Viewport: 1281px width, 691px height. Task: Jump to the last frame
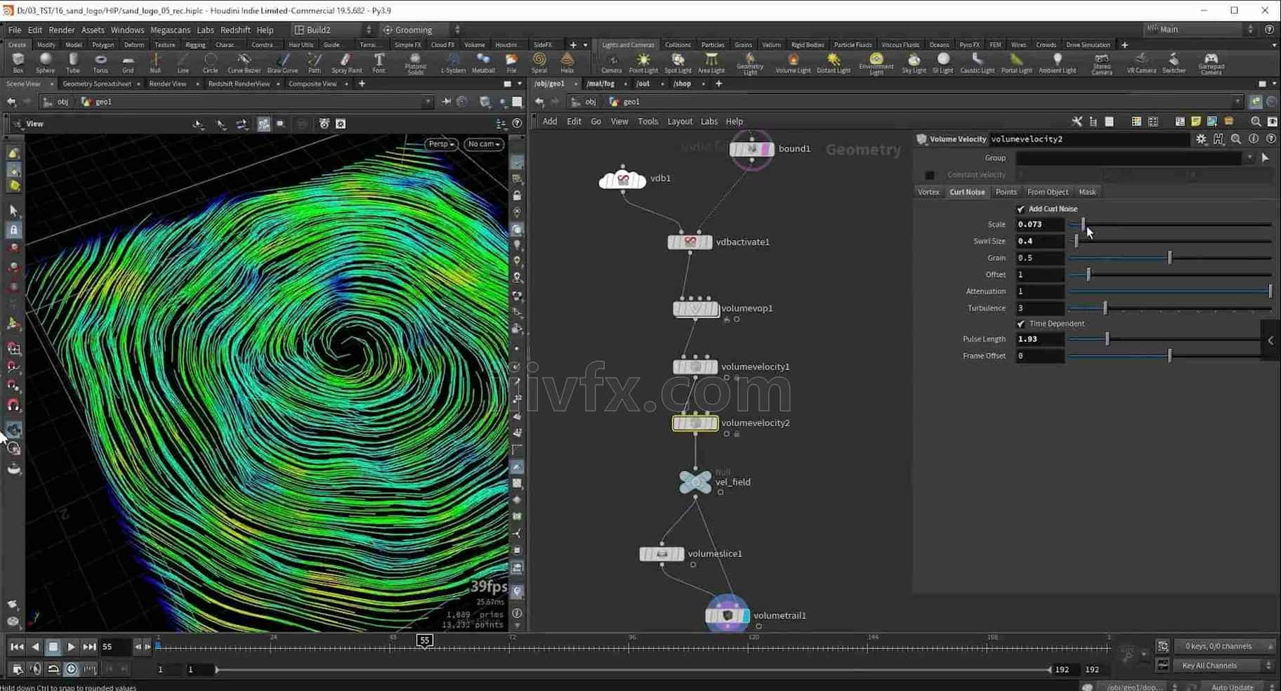[x=89, y=647]
